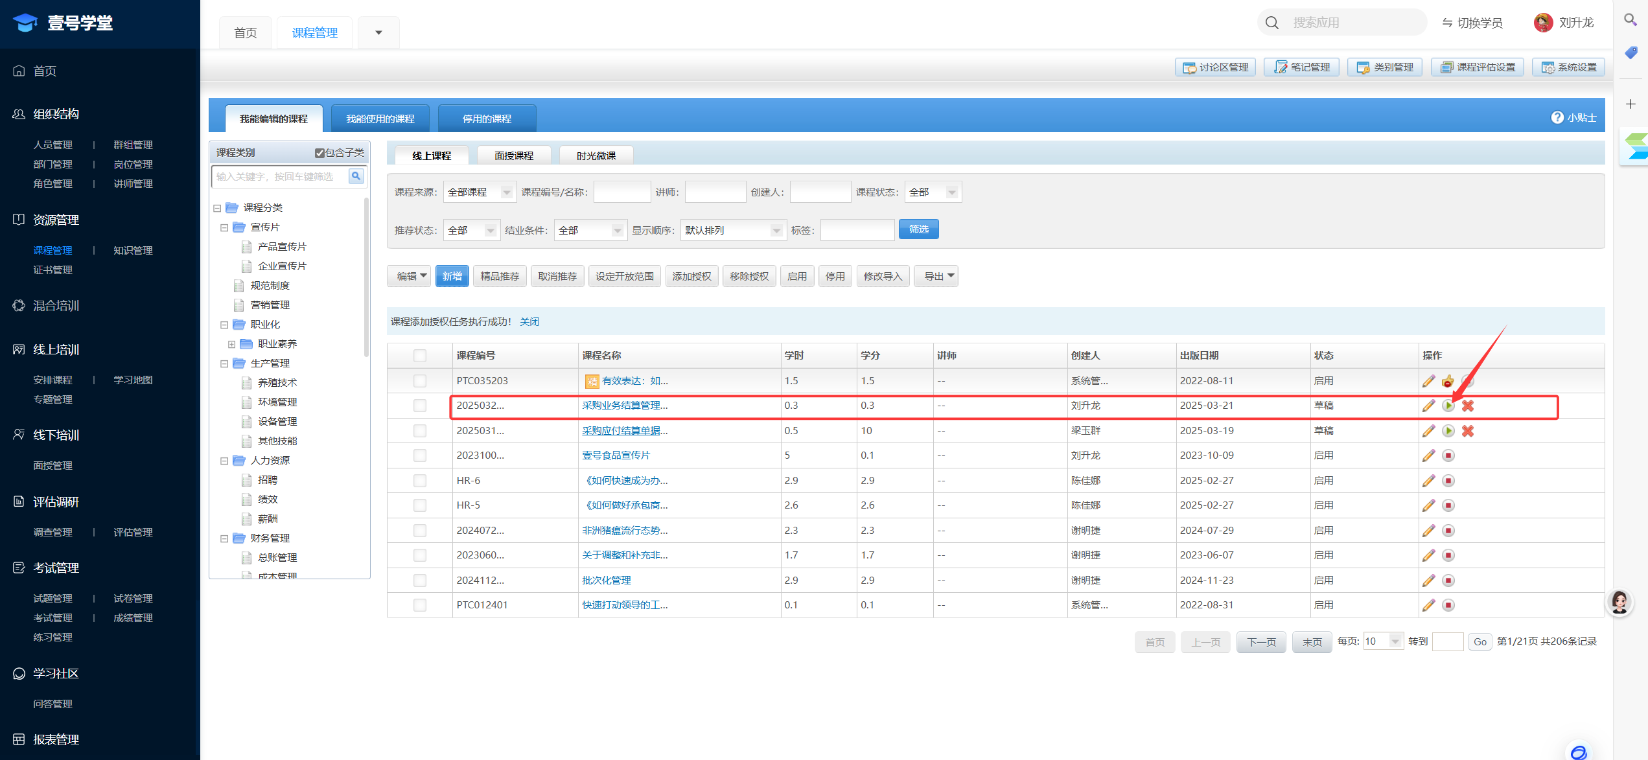1648x760 pixels.
Task: Open 小贴士 help icon
Action: click(x=1557, y=118)
